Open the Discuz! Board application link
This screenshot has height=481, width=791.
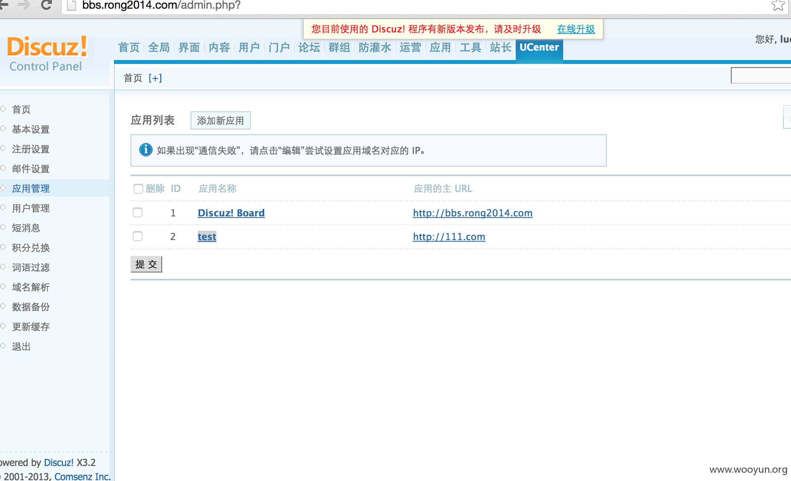pyautogui.click(x=231, y=213)
